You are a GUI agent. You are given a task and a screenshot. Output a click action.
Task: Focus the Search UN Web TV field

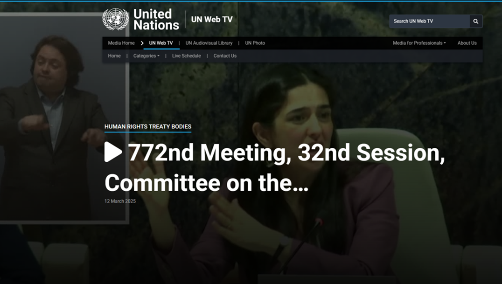coord(429,21)
